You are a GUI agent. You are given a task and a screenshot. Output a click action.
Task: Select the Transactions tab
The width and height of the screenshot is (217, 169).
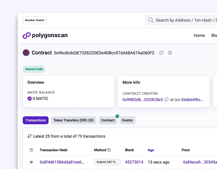click(35, 120)
